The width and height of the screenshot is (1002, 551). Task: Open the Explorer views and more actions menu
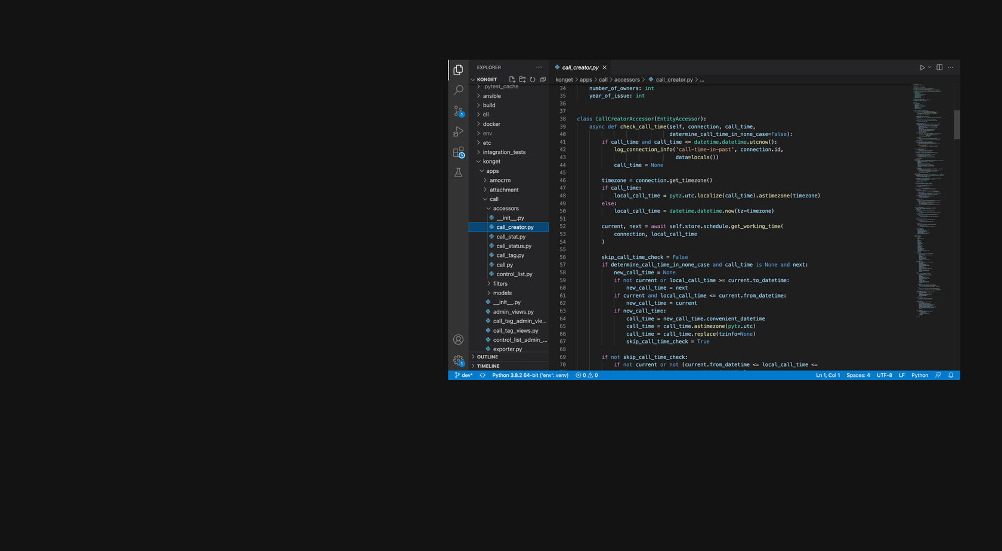tap(539, 67)
